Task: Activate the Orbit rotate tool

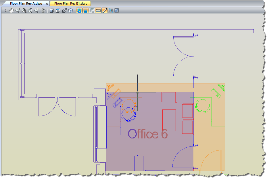Action: pos(43,11)
